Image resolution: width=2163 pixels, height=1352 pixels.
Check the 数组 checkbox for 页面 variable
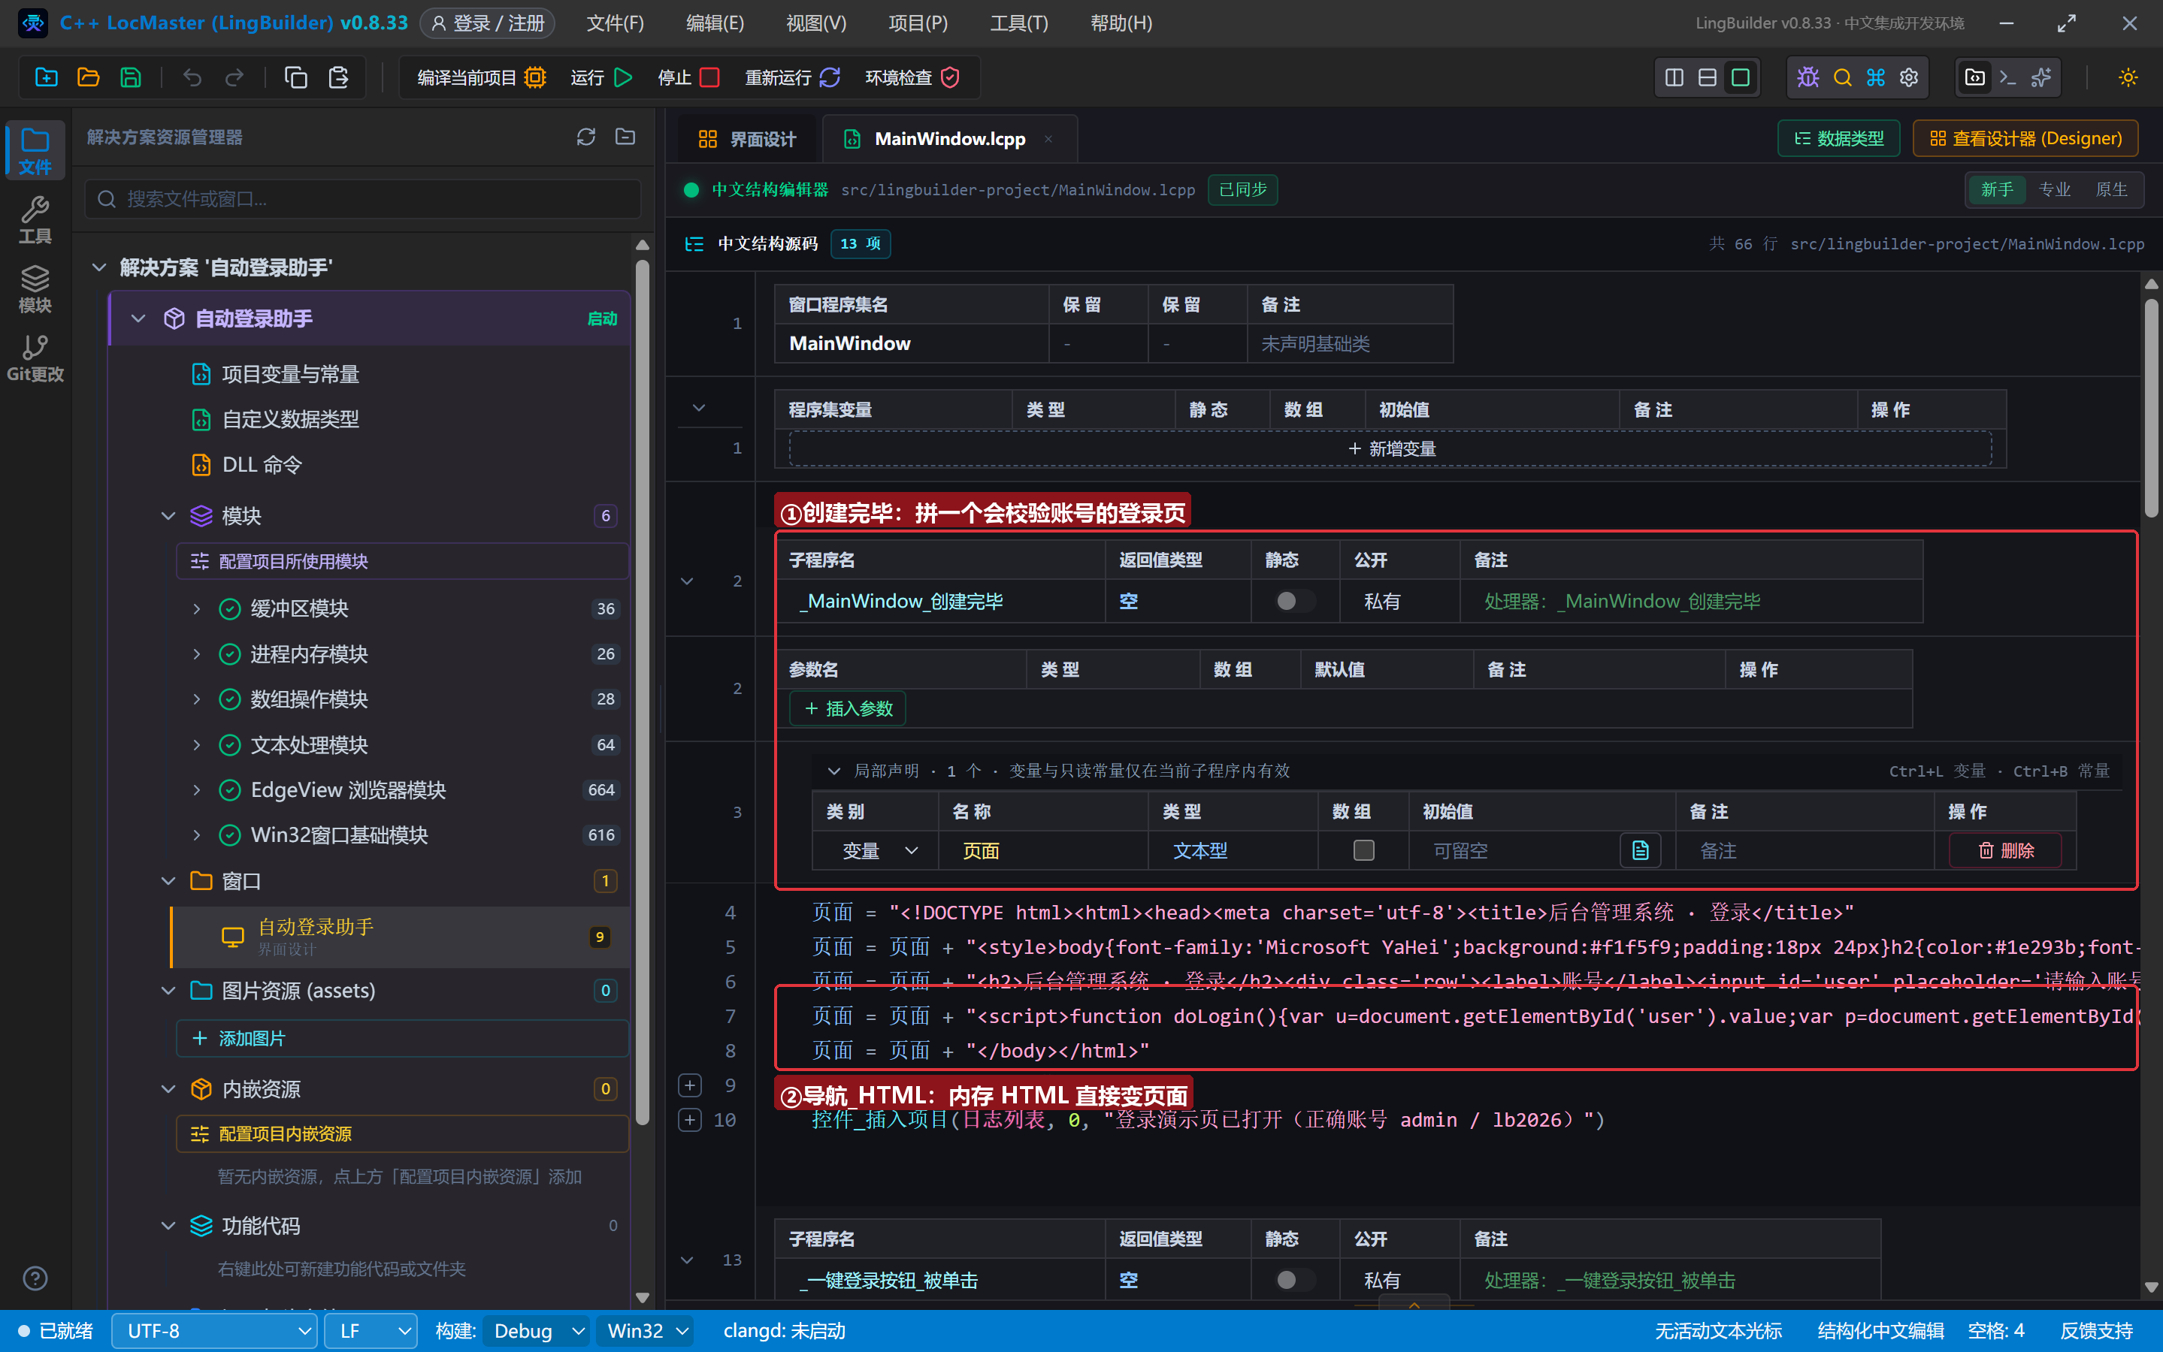tap(1363, 850)
